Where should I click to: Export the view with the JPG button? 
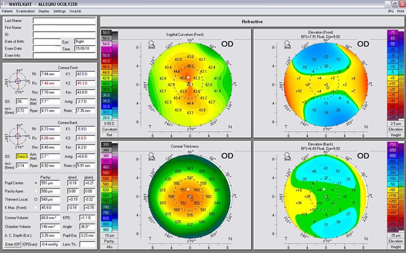coord(384,11)
